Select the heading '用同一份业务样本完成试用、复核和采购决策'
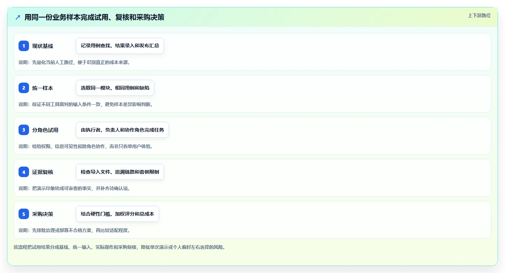Viewport: 505px width, 273px height. pyautogui.click(x=94, y=17)
